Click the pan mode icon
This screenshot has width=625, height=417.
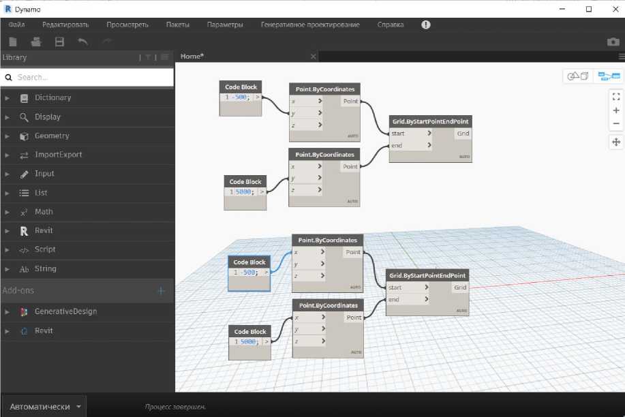pos(616,142)
